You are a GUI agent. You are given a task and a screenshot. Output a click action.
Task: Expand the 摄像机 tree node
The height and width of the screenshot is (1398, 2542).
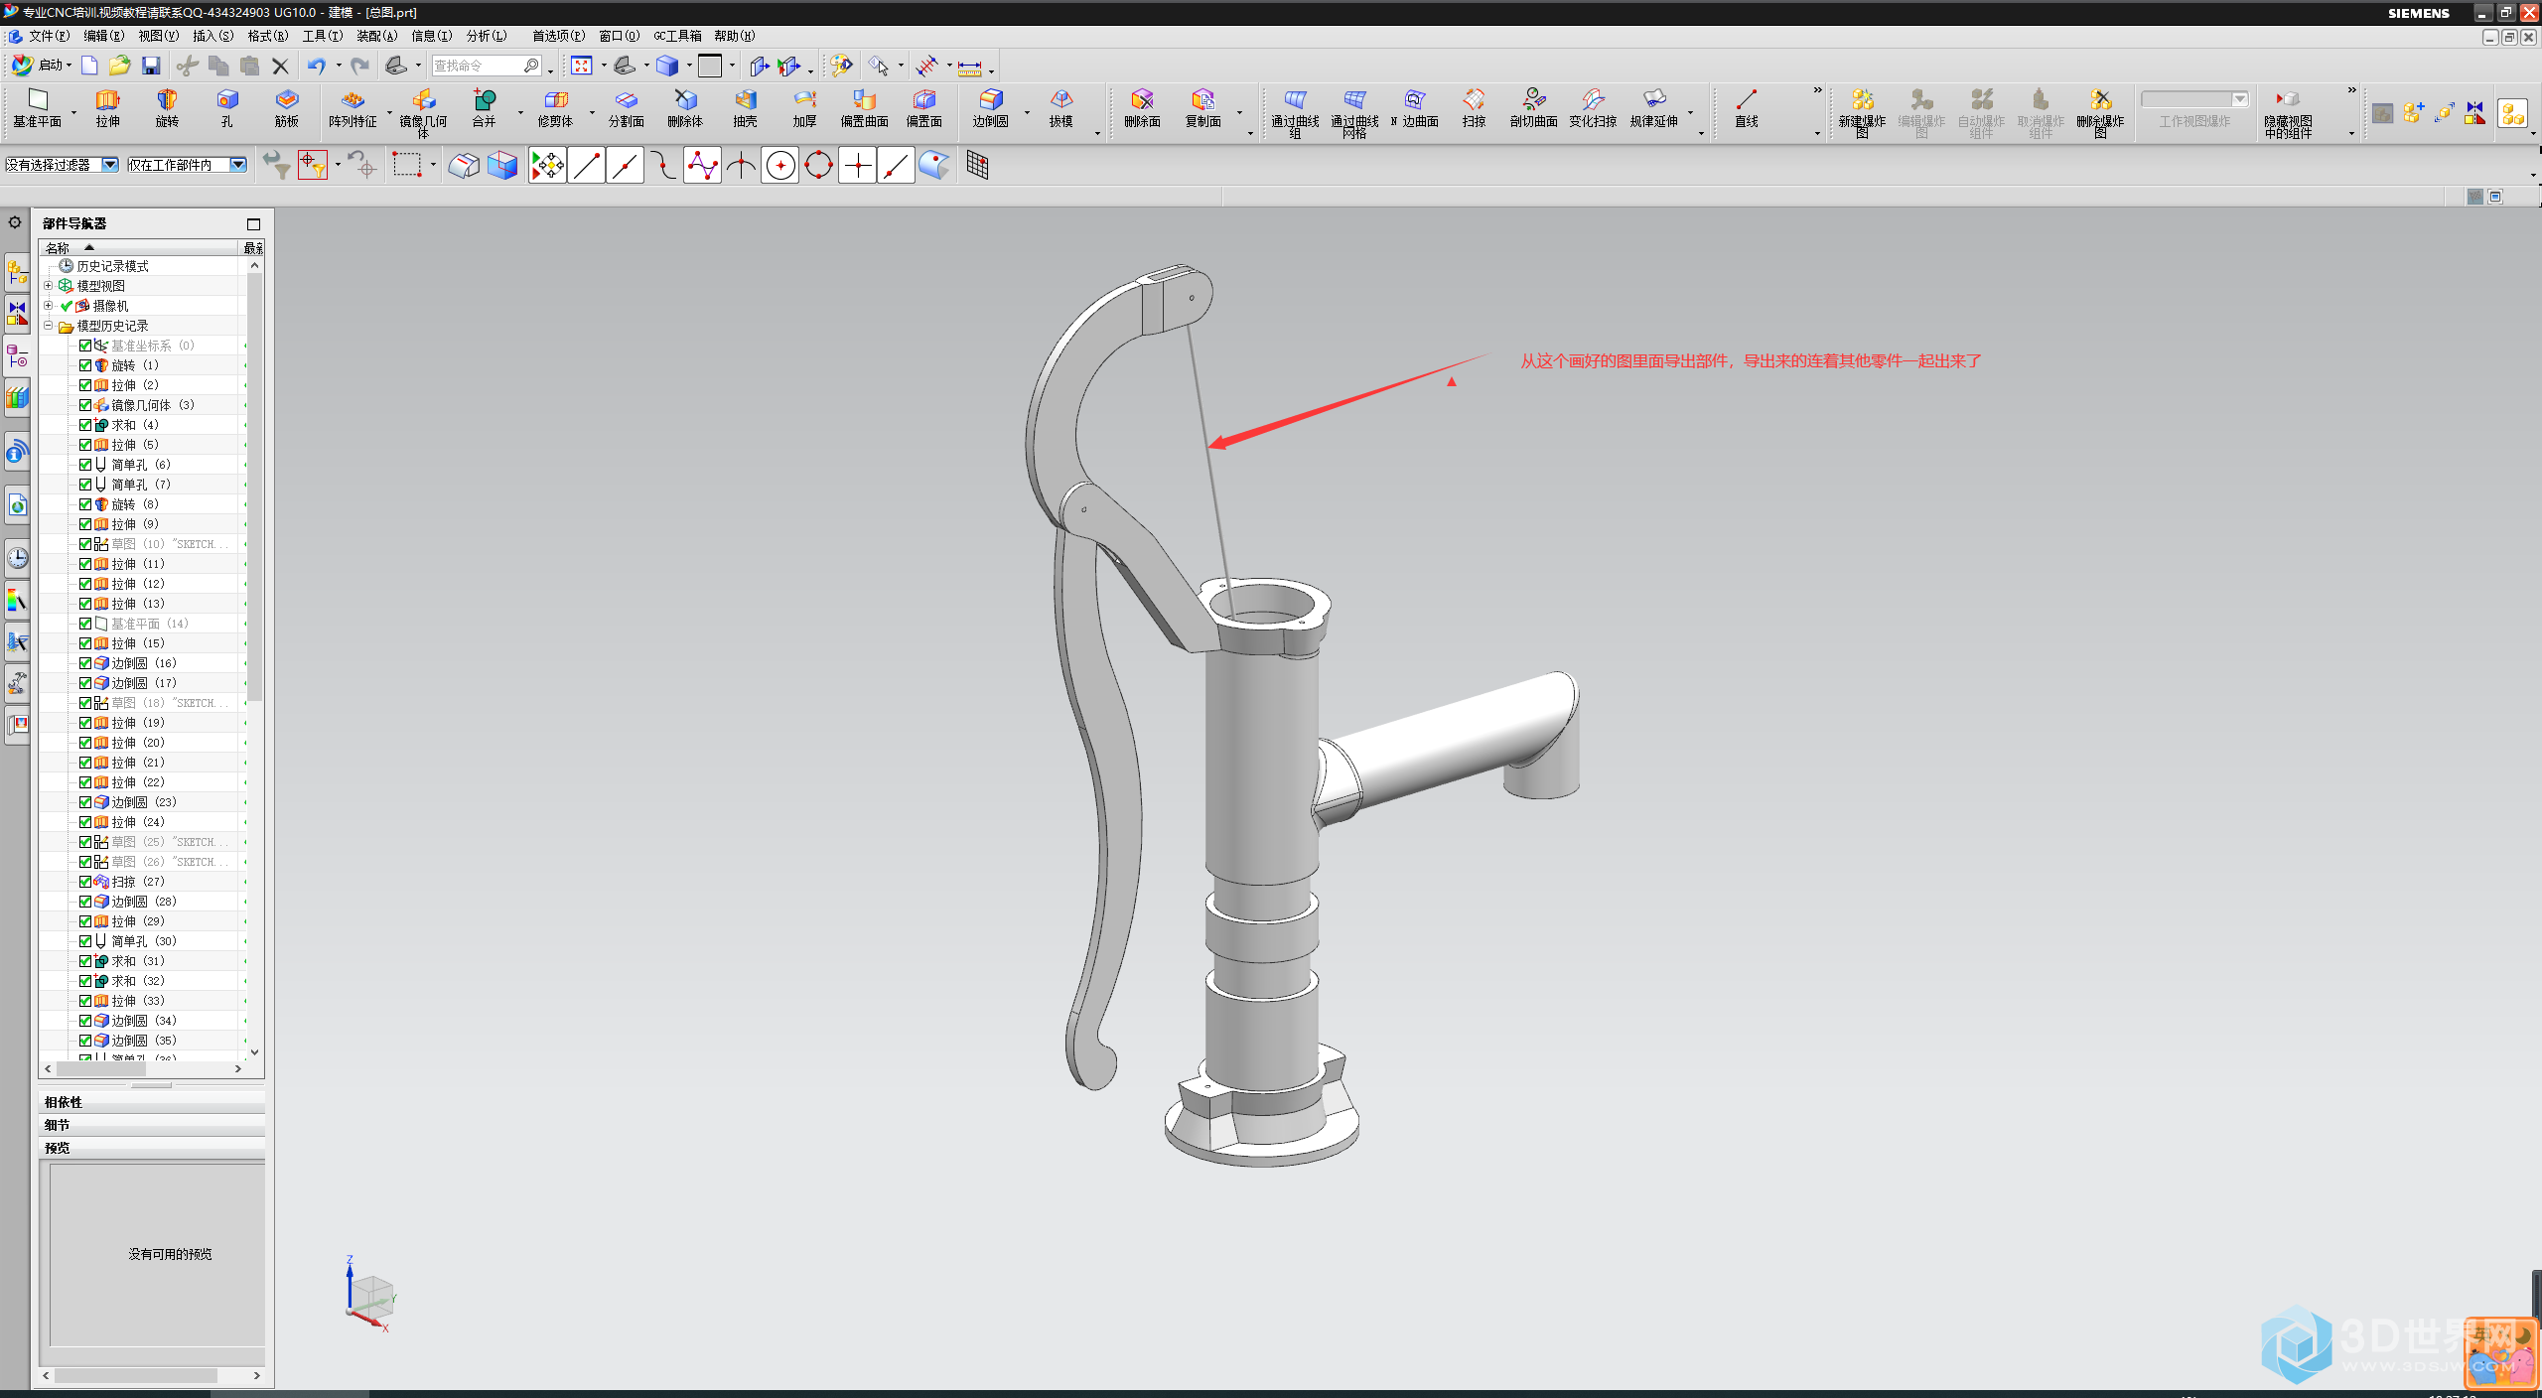pos(48,306)
